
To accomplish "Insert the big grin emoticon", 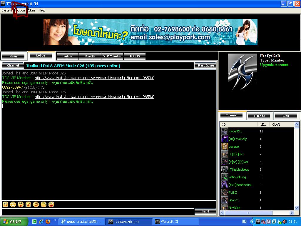I will 13,204.
